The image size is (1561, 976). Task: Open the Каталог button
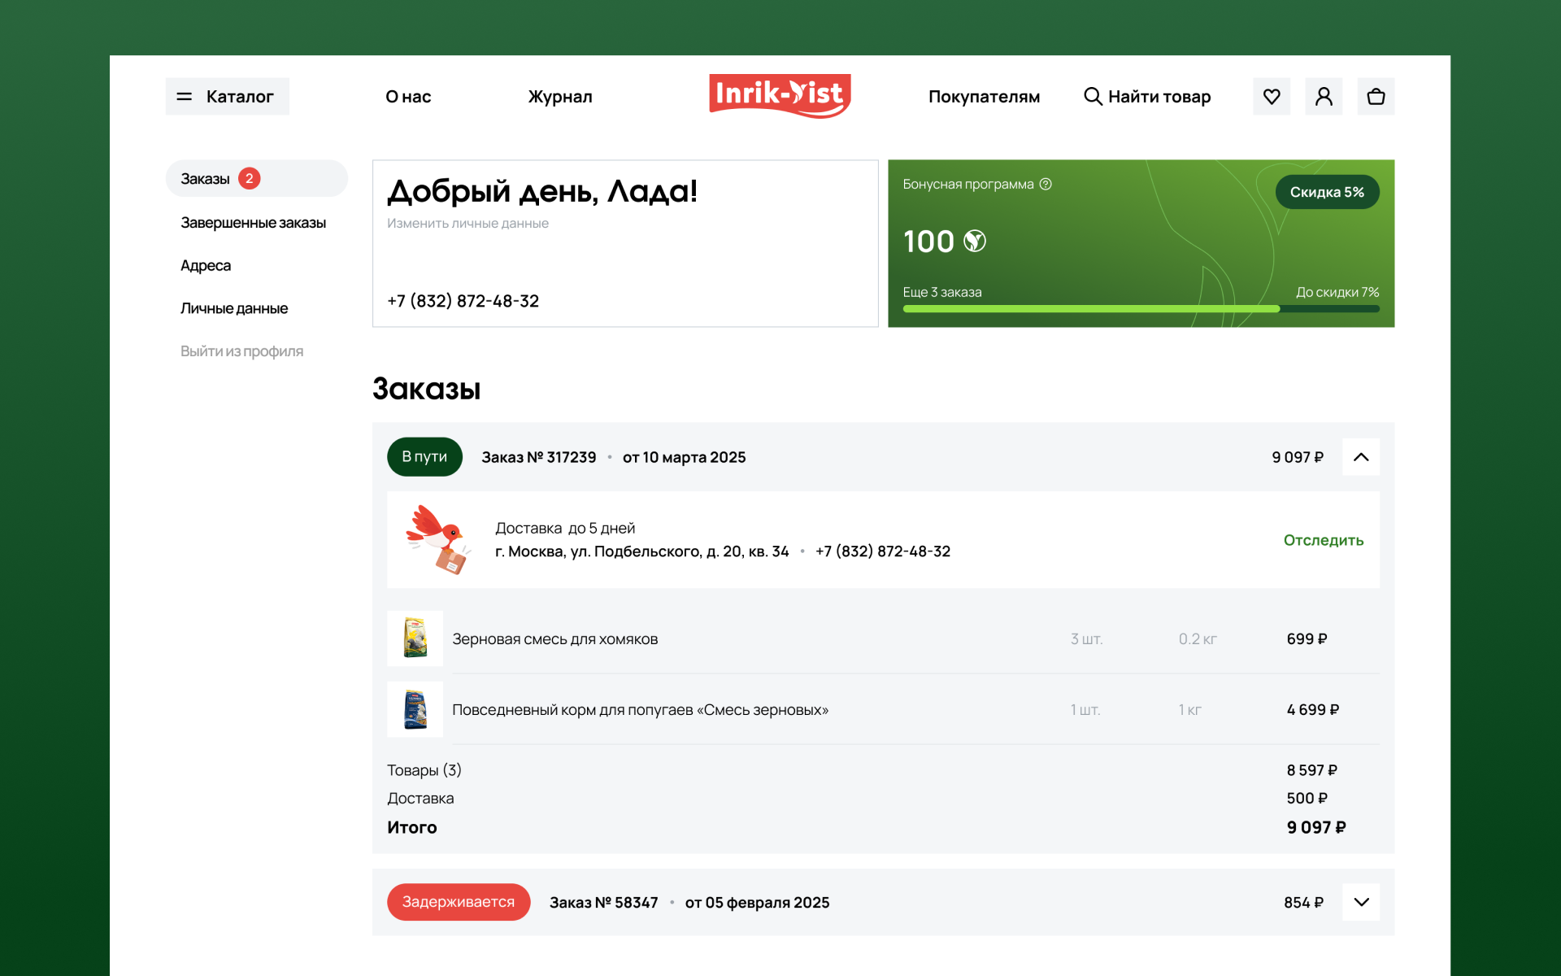pos(227,97)
